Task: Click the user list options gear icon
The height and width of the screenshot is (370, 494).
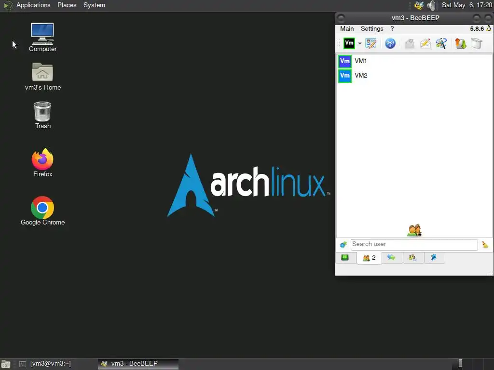Action: click(x=343, y=244)
